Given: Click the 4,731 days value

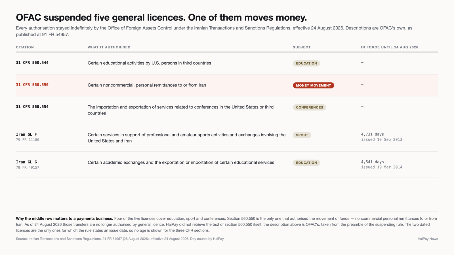Looking at the screenshot, I should click(372, 134).
